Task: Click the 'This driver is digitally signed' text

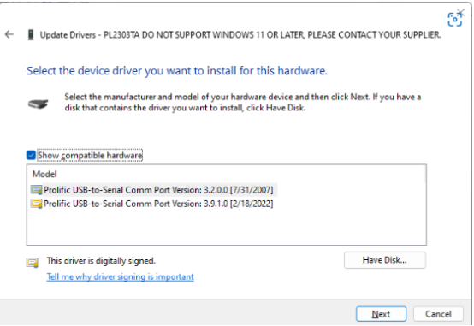Action: pyautogui.click(x=101, y=261)
